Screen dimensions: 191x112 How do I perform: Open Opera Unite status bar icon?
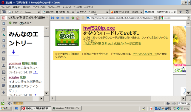click(x=10, y=103)
